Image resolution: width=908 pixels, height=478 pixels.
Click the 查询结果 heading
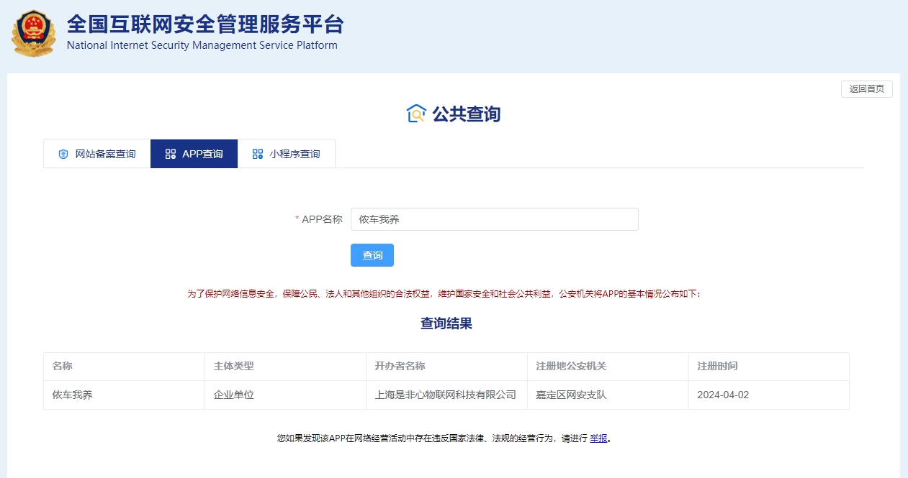tap(446, 323)
